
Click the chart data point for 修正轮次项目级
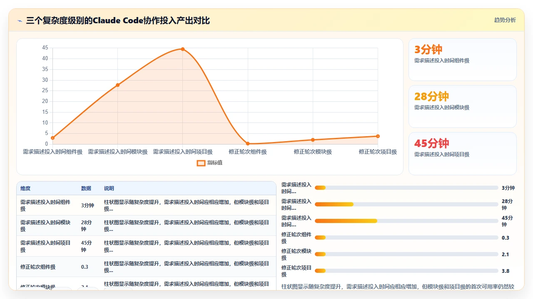click(x=378, y=136)
